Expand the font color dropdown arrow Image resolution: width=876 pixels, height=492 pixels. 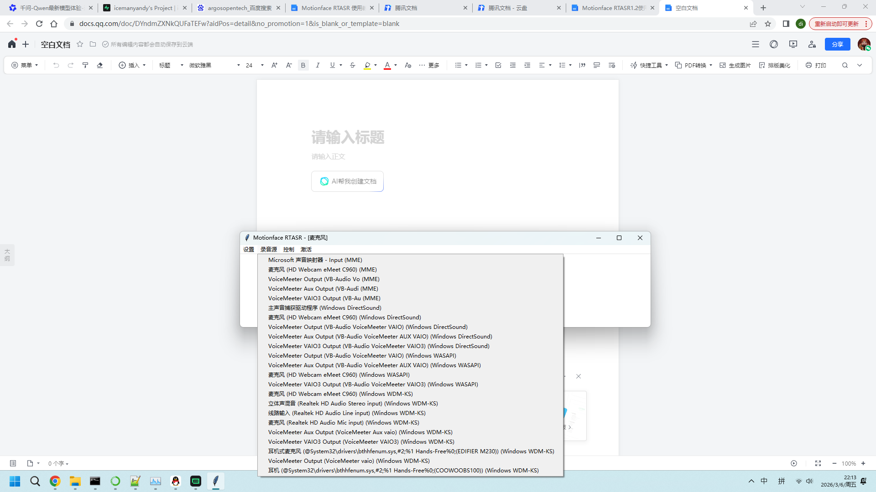[396, 65]
